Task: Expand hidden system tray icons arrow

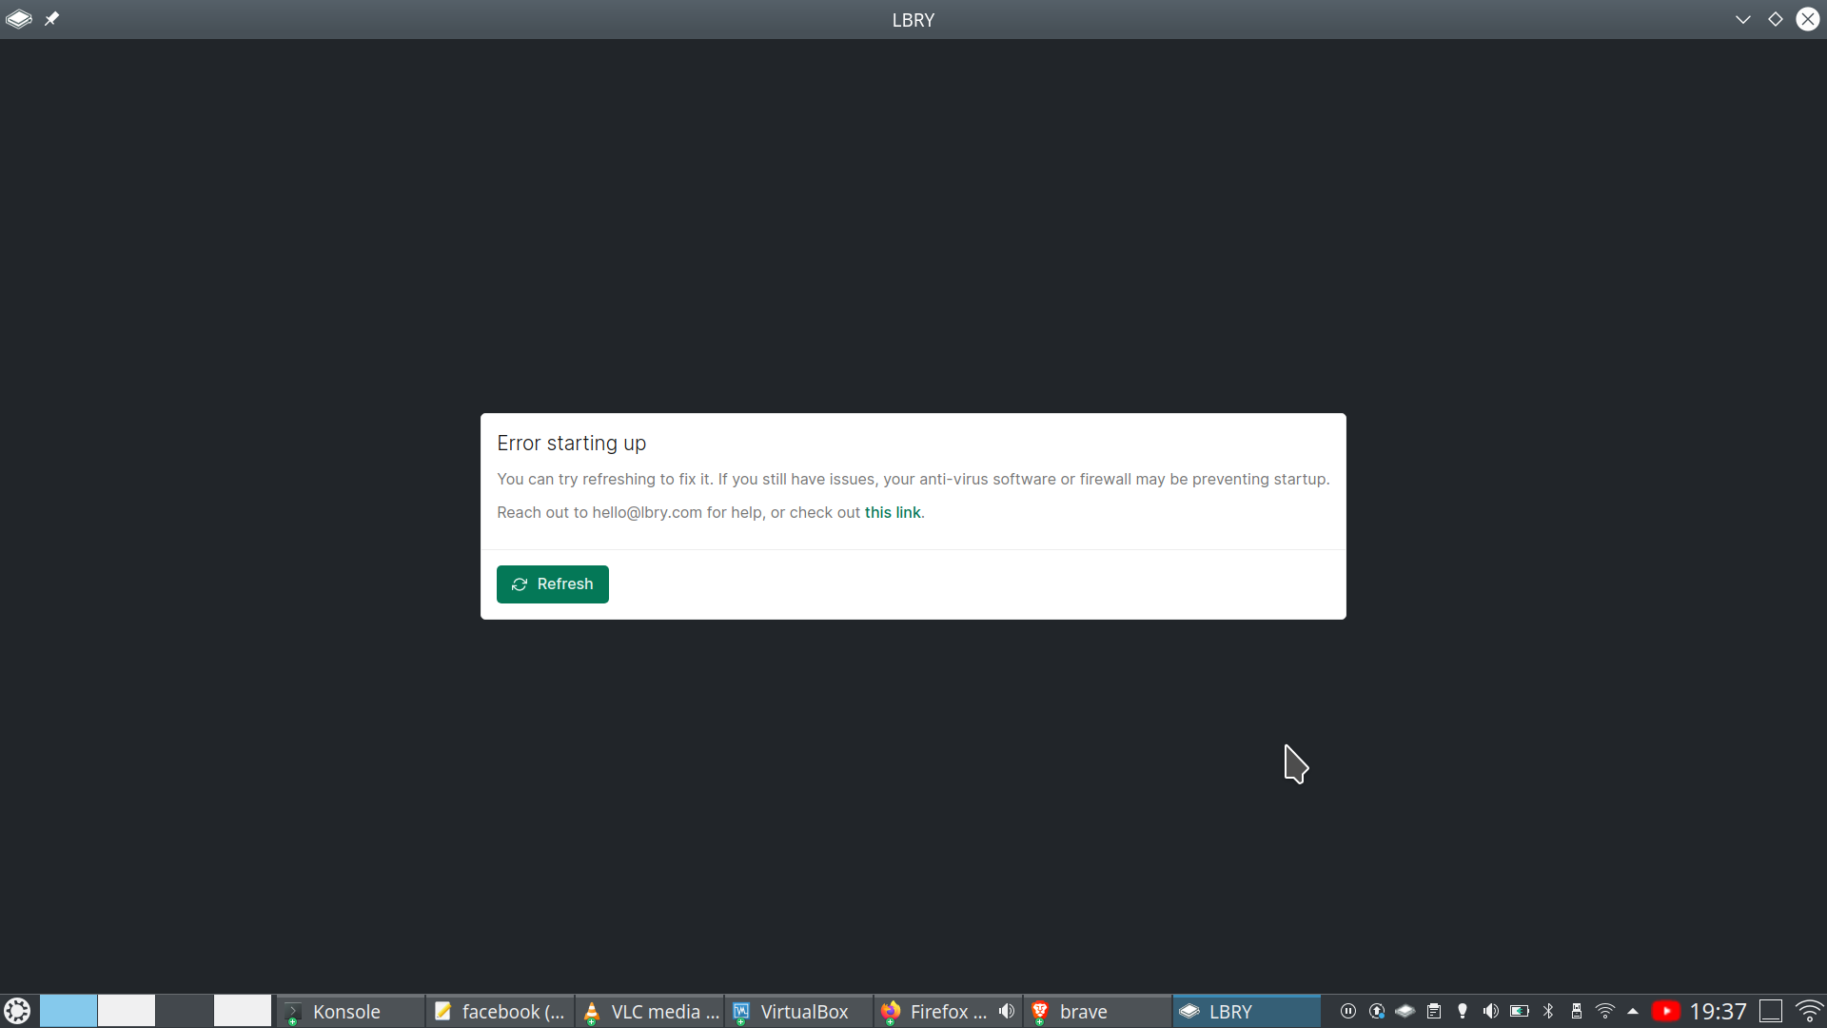Action: point(1633,1011)
